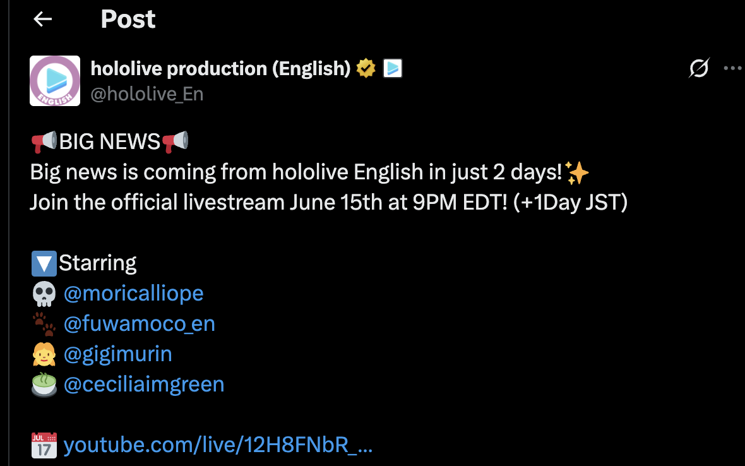Click the "Post" page heading
Viewport: 745px width, 466px height.
[x=128, y=20]
